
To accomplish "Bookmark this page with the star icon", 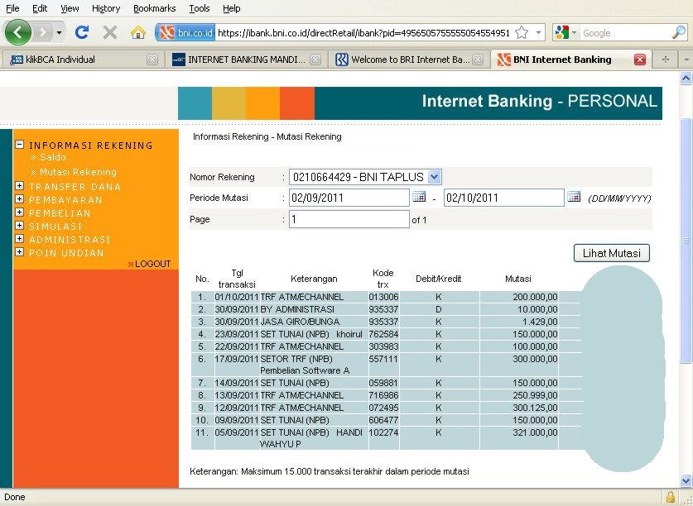I will (x=522, y=33).
